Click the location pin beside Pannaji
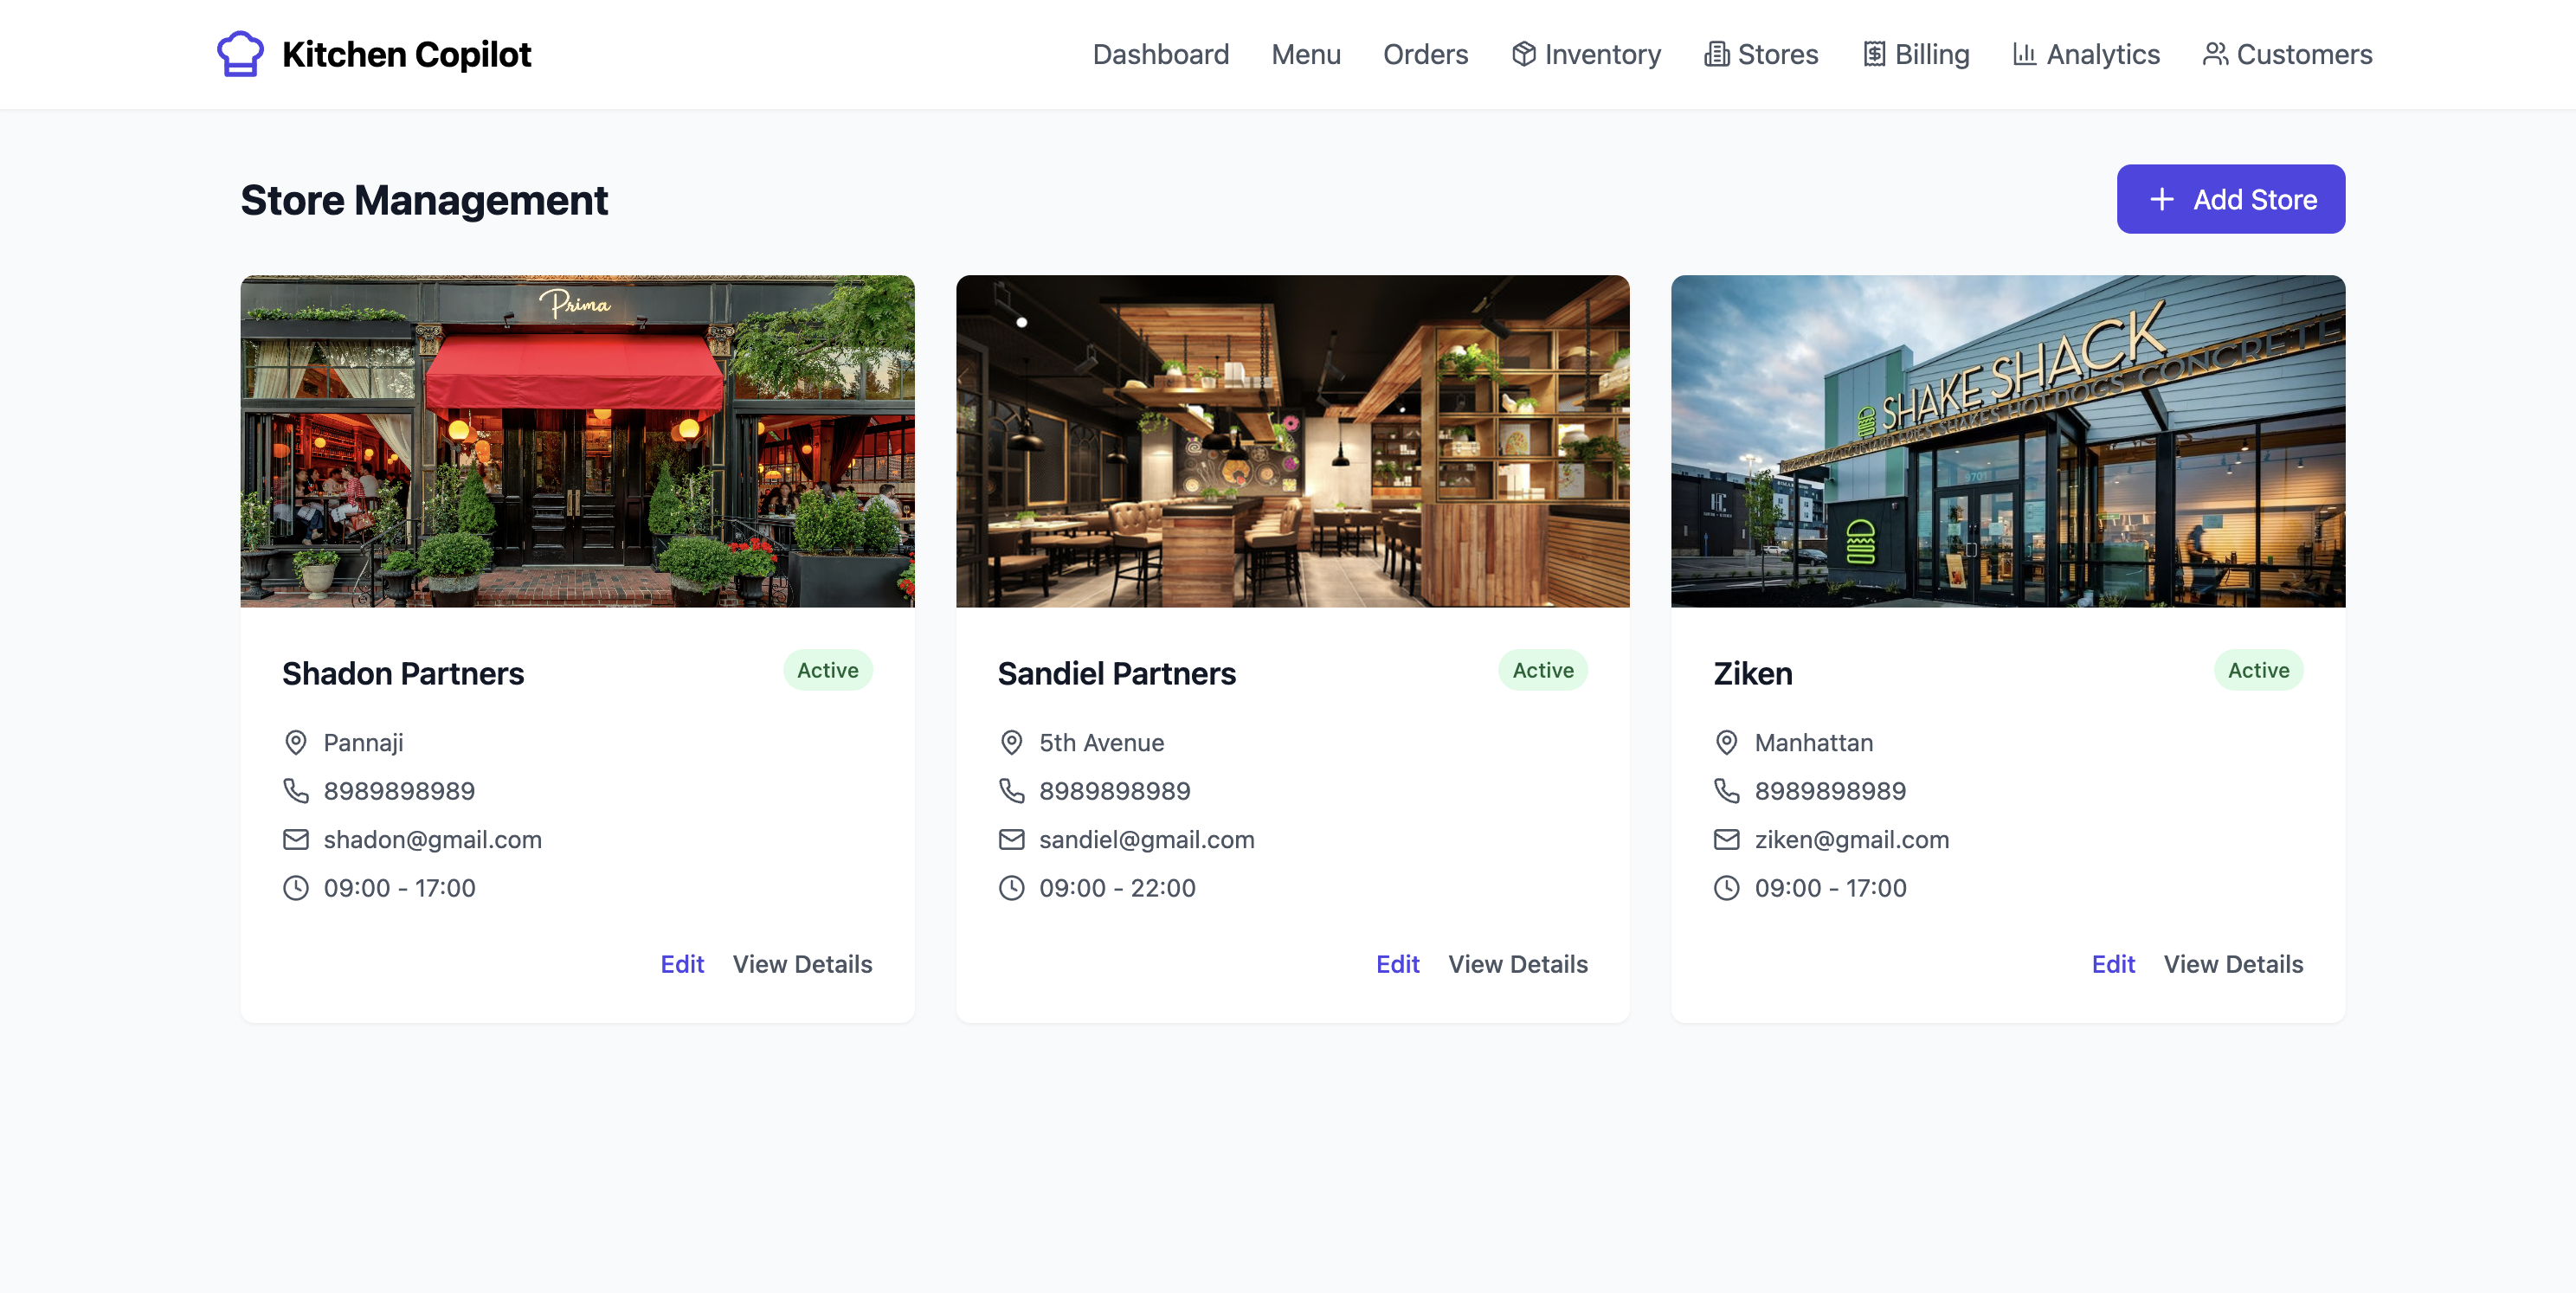 point(296,742)
